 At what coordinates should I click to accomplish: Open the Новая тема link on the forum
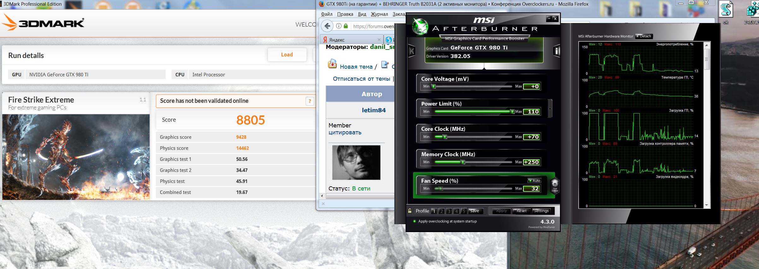click(356, 67)
